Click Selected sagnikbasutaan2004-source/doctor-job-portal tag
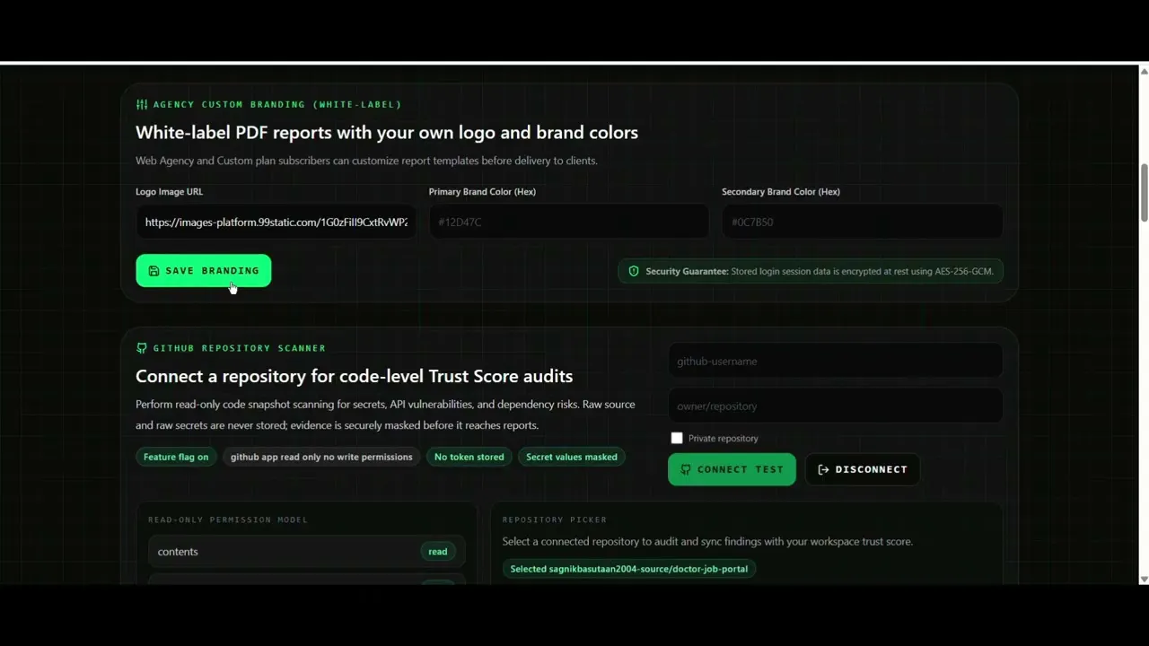The height and width of the screenshot is (646, 1149). 629,569
